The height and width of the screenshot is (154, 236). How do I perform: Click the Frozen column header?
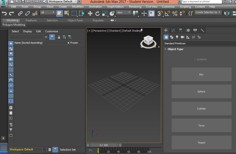pos(74,43)
